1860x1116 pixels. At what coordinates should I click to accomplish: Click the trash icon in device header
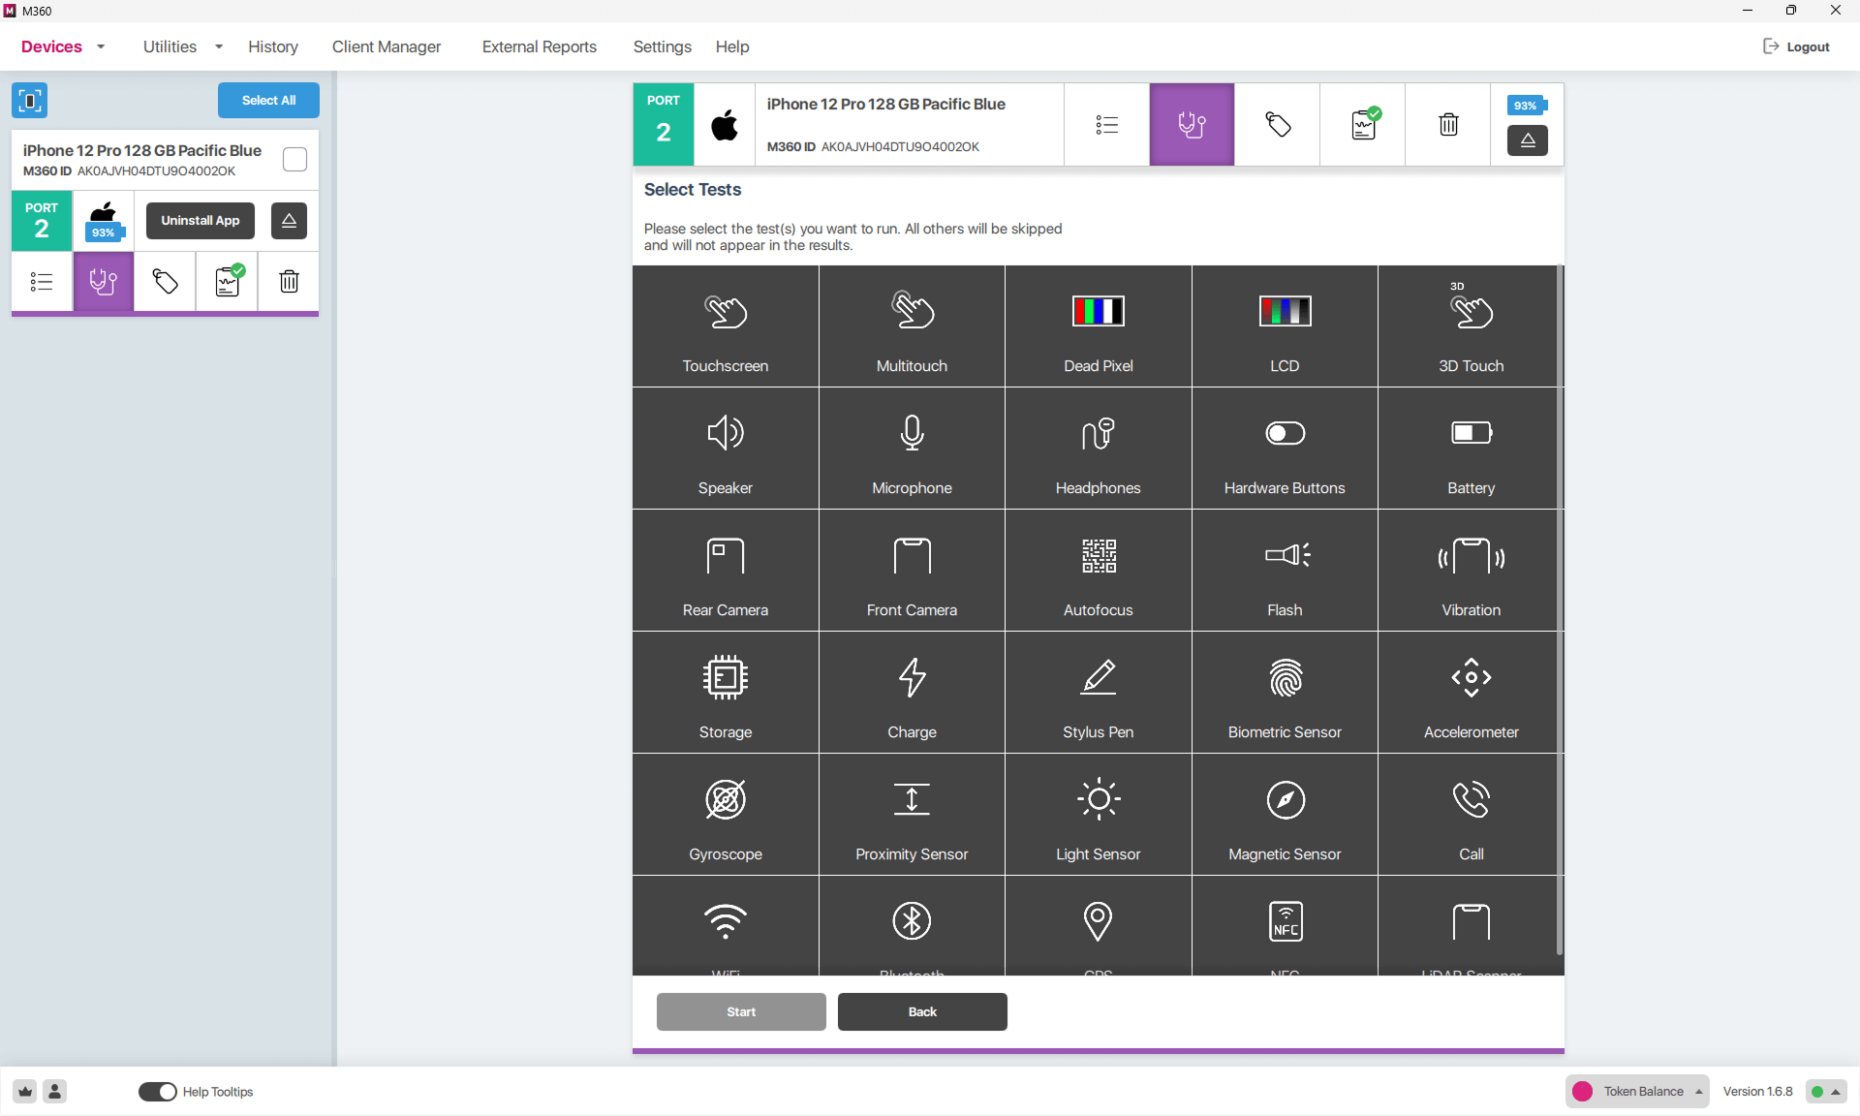[x=1448, y=124]
